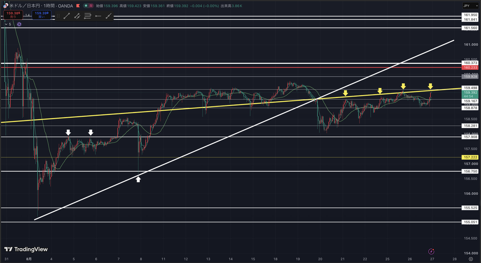Click the symbol title 米ドル／日本円 · 1時間 · OANDA
Screen dimensions: 481x263
pos(41,6)
